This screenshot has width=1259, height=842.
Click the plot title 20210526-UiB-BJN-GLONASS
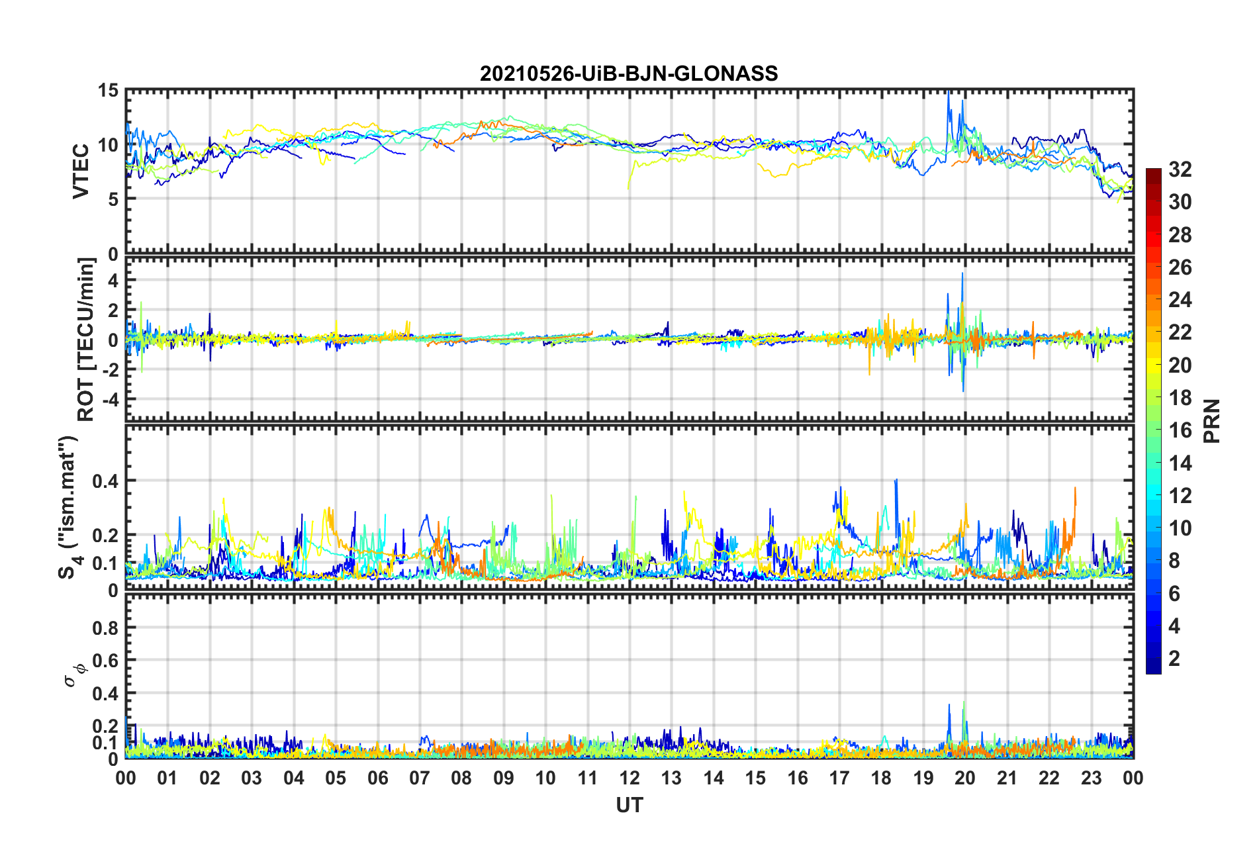point(629,73)
